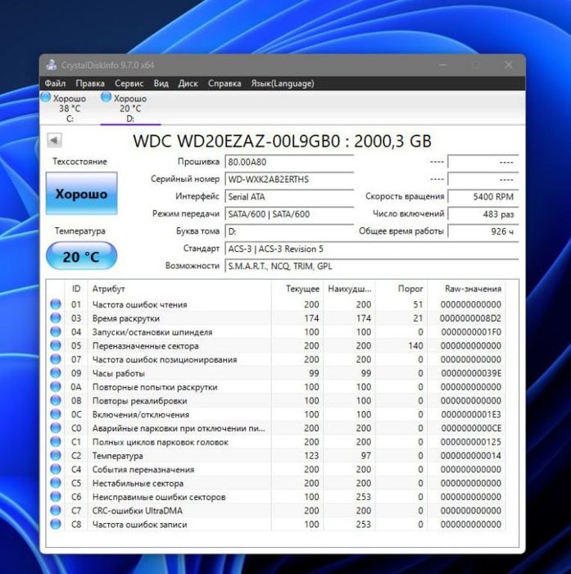
Task: Click the raw value 00000000039E
Action: [x=471, y=373]
